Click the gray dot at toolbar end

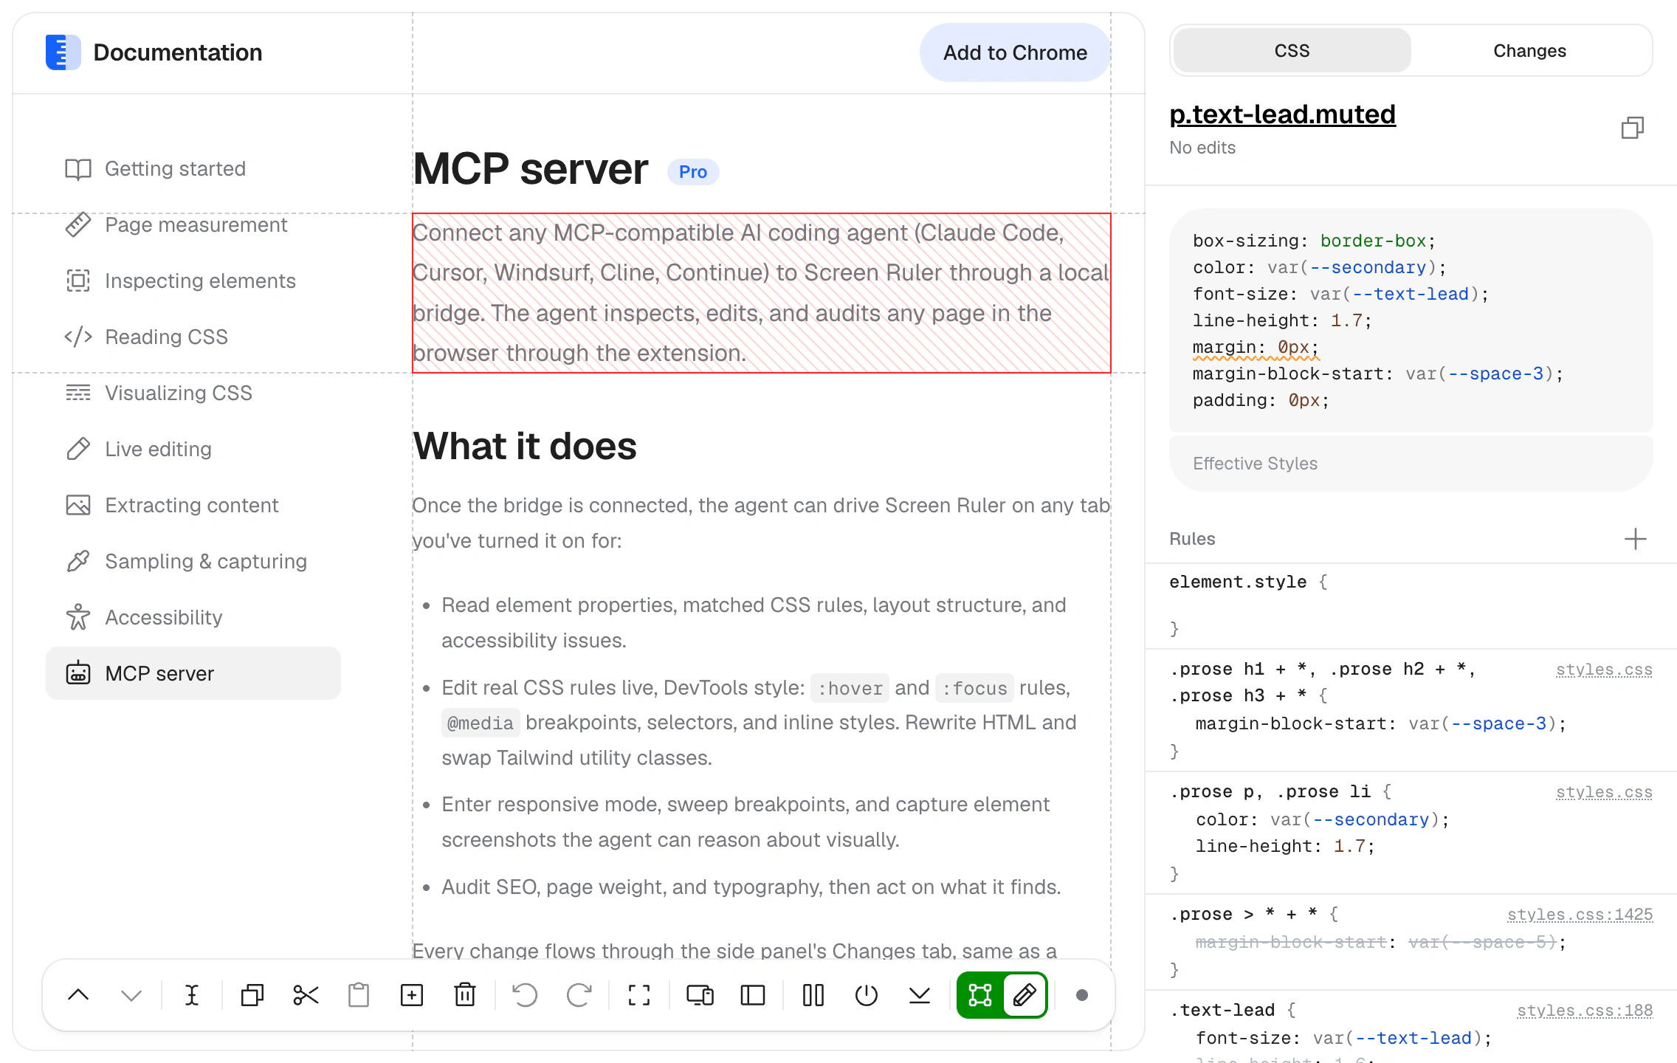click(x=1082, y=995)
